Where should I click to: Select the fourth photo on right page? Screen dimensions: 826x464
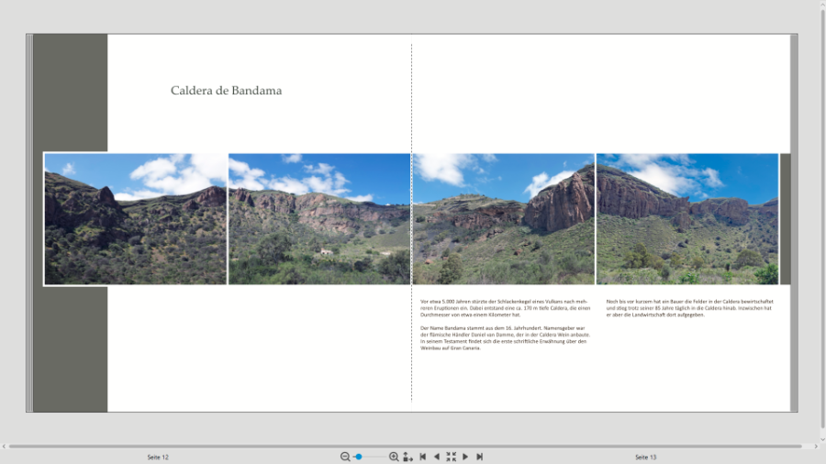point(687,219)
